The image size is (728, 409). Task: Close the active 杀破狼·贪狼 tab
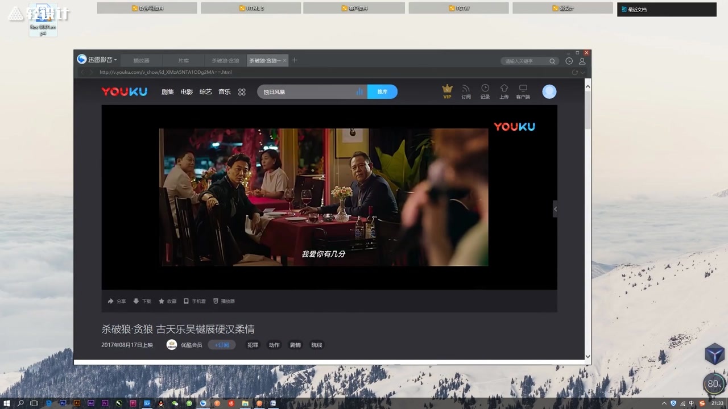(285, 60)
